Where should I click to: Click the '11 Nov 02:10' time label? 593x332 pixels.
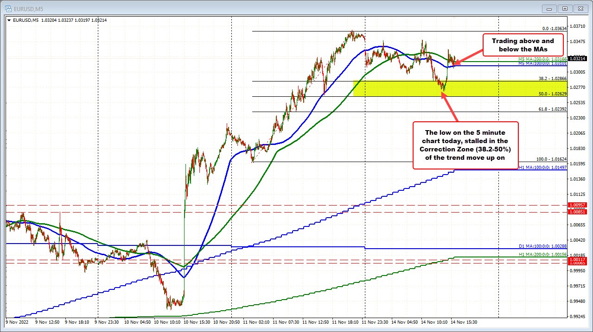click(x=257, y=322)
